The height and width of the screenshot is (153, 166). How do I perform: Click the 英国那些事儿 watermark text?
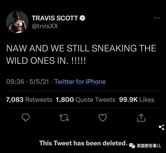149,146
